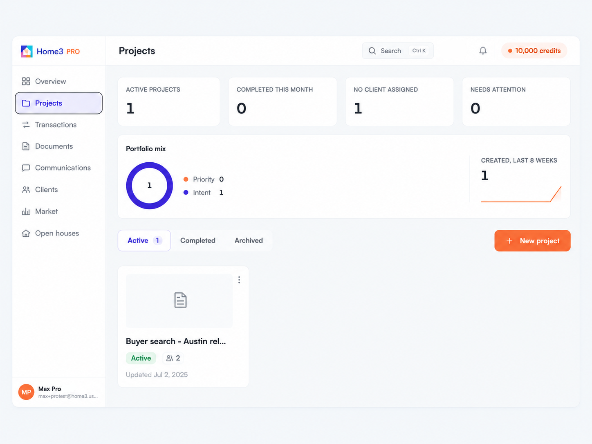The image size is (592, 444).
Task: Click the Portfolio mix heading
Action: pyautogui.click(x=146, y=149)
